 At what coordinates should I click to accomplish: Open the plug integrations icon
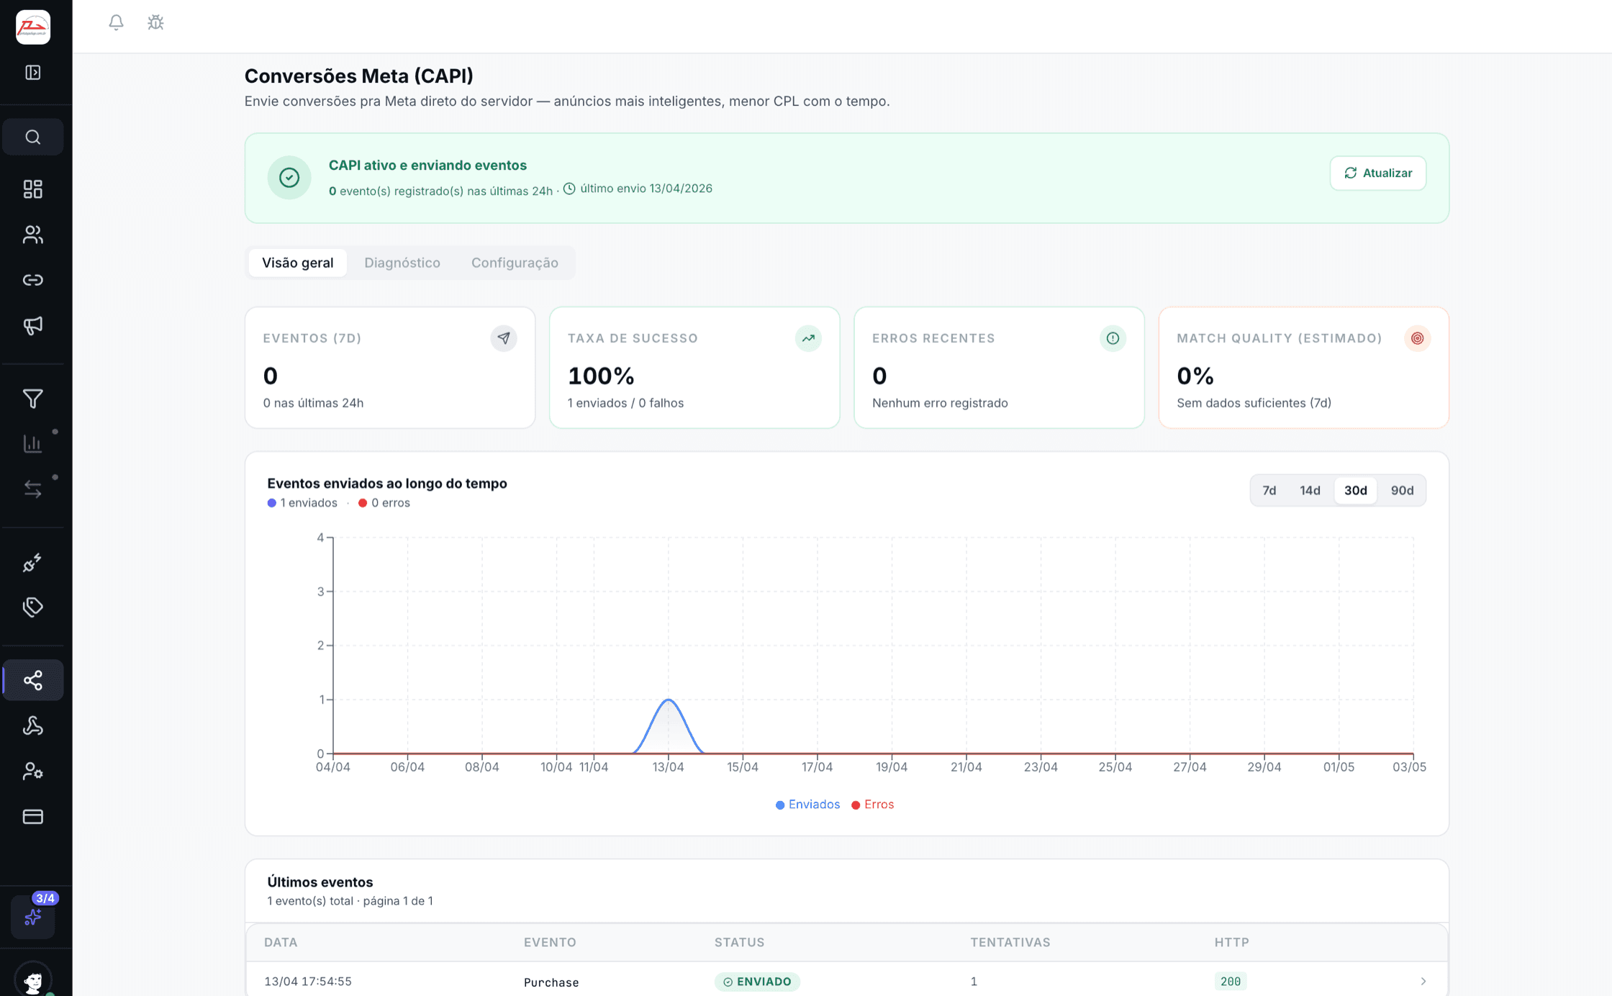coord(33,562)
